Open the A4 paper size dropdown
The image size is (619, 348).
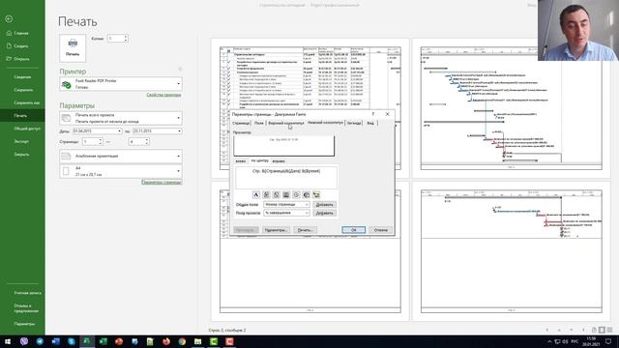tap(121, 171)
